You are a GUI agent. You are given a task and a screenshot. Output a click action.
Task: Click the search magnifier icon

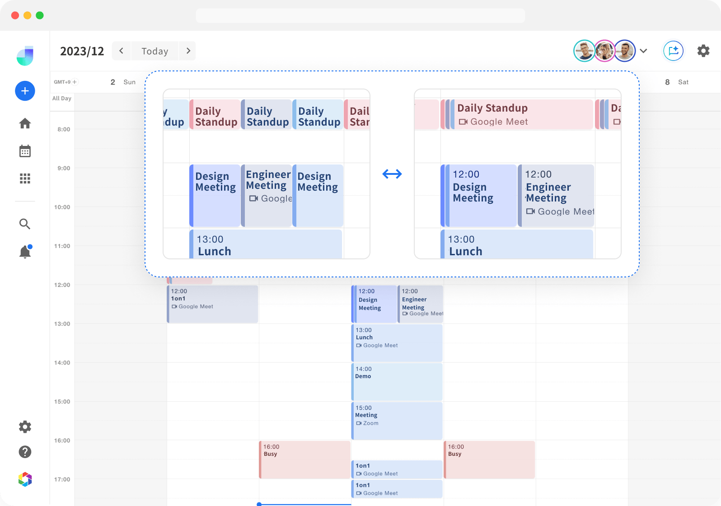click(25, 224)
